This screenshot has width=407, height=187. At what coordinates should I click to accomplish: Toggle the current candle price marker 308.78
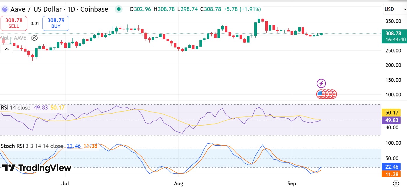pyautogui.click(x=393, y=33)
